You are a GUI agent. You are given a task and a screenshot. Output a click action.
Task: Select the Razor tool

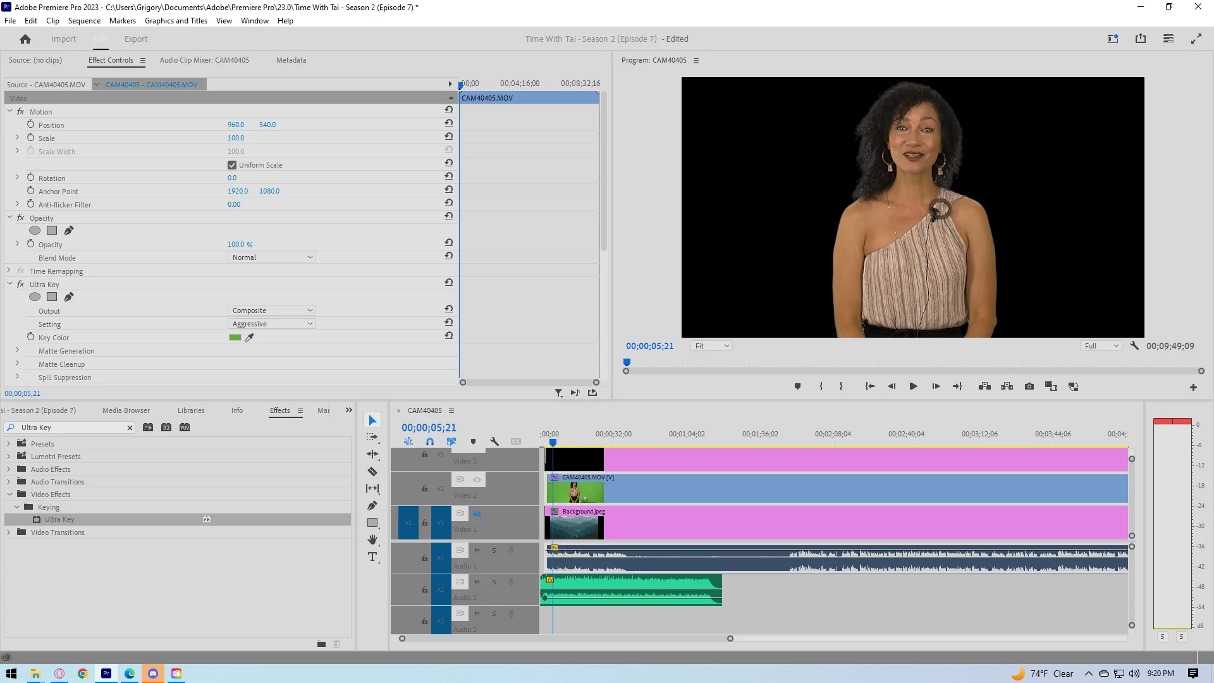372,471
